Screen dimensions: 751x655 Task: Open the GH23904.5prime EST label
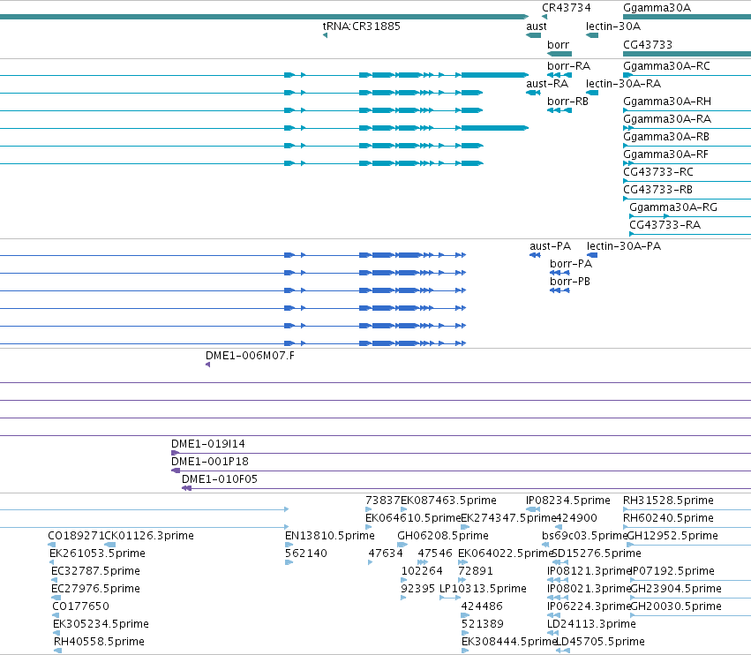[x=676, y=589]
